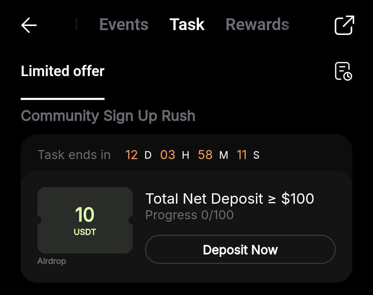This screenshot has height=295, width=373.
Task: Click the Total Net Deposit ≥ $100 title
Action: (230, 199)
